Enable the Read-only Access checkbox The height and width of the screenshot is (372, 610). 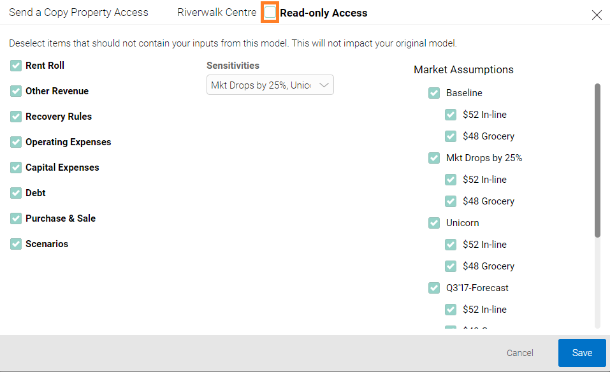[271, 13]
